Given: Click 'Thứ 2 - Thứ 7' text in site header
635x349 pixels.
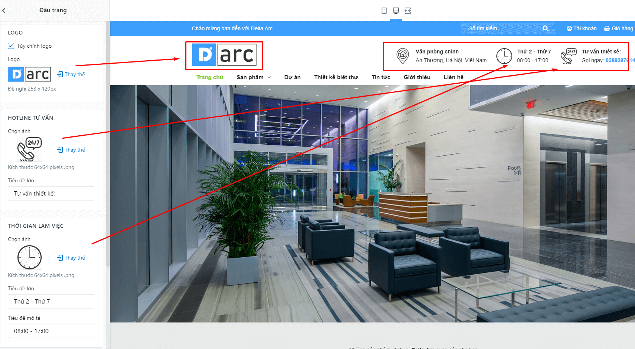Looking at the screenshot, I should (x=534, y=52).
